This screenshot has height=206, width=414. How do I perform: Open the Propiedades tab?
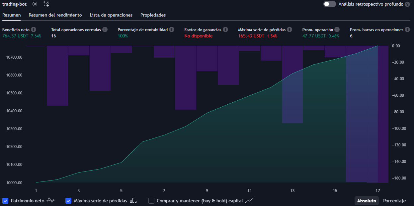(x=153, y=15)
